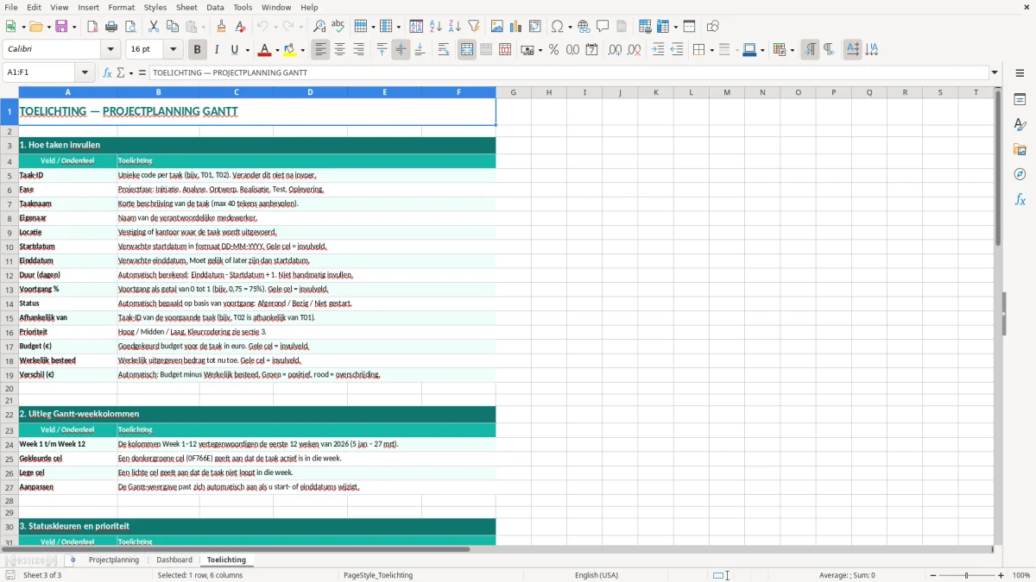Copy the selected cells
The height and width of the screenshot is (582, 1036).
(x=173, y=27)
